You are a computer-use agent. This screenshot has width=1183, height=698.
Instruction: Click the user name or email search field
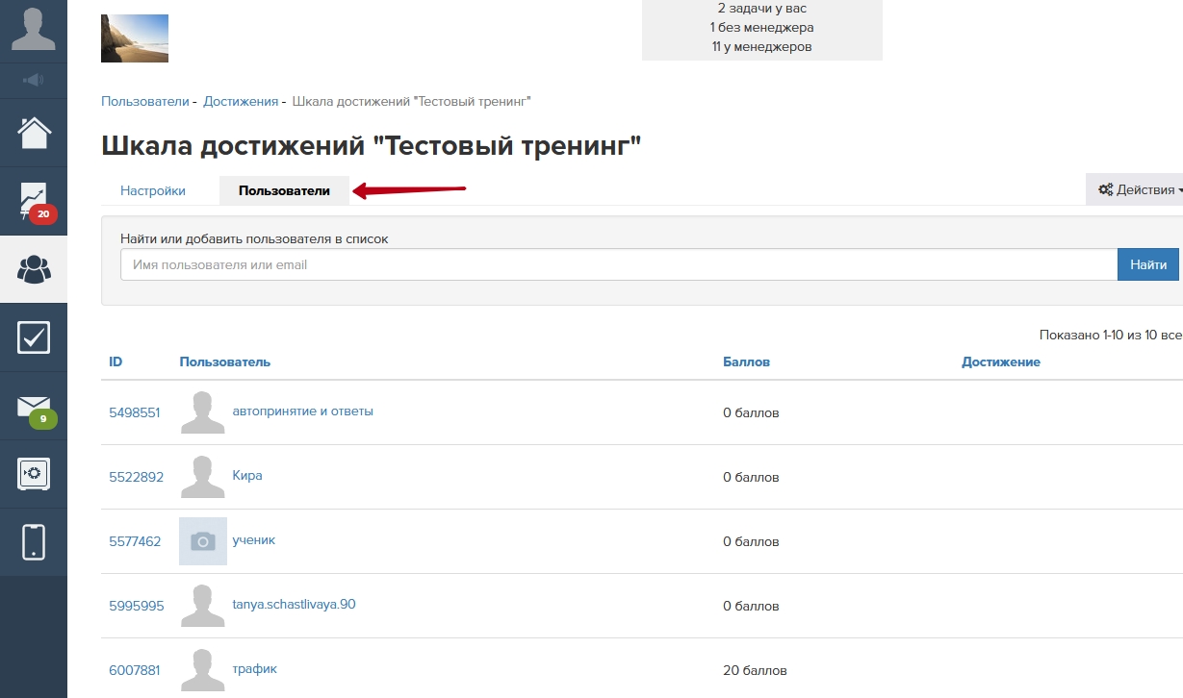618,264
